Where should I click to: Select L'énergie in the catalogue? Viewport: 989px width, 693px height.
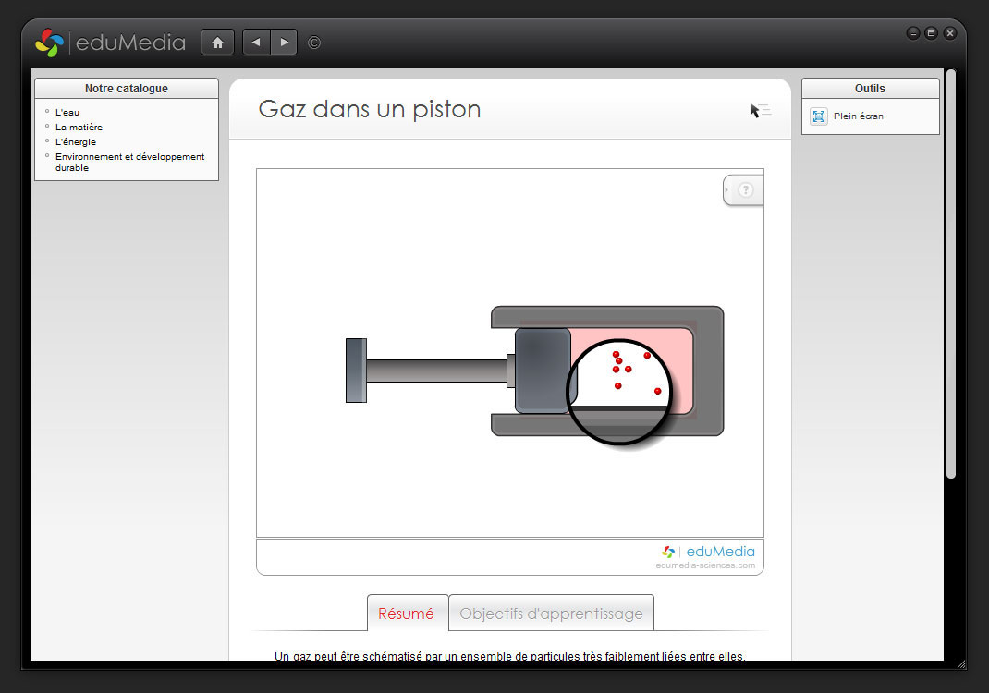click(76, 142)
